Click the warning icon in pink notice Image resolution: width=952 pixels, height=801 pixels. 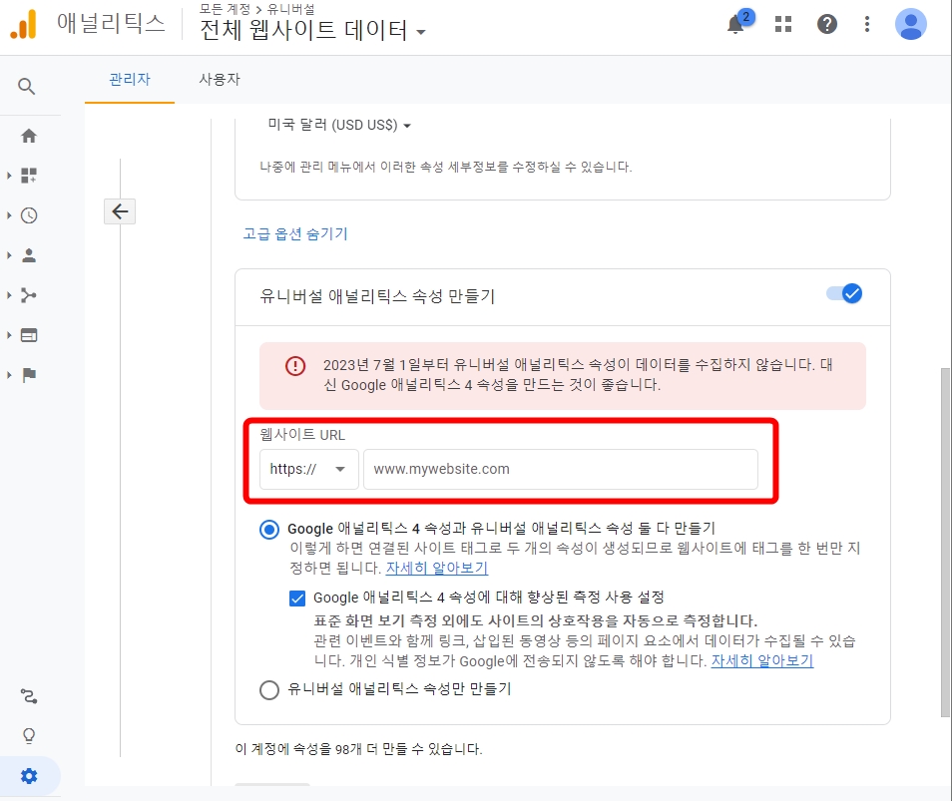click(295, 366)
